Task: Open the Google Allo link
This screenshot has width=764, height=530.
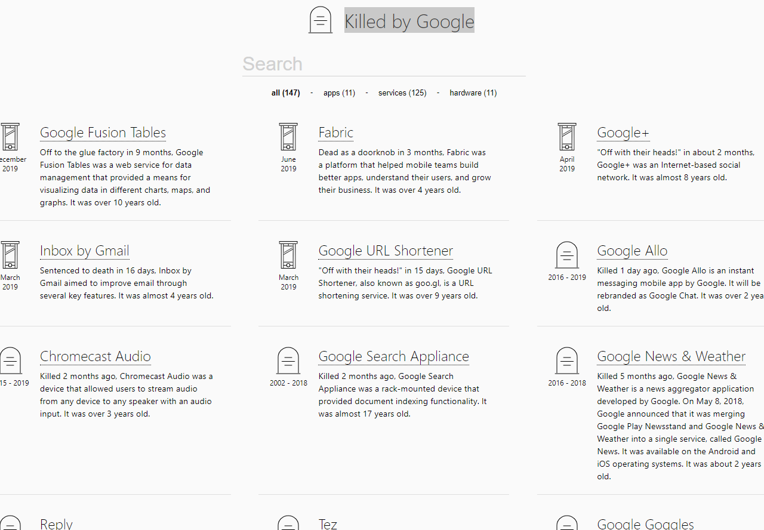Action: (x=632, y=251)
